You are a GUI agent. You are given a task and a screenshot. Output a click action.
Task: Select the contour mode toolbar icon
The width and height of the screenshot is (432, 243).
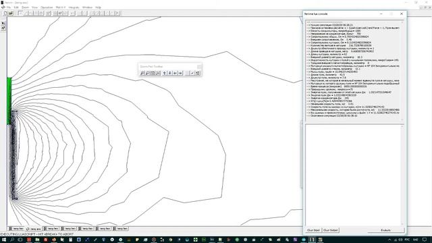(x=26, y=13)
